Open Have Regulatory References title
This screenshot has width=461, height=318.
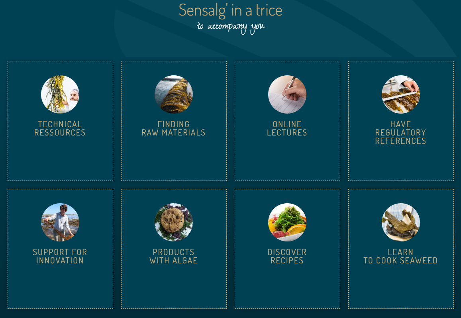[x=400, y=132]
